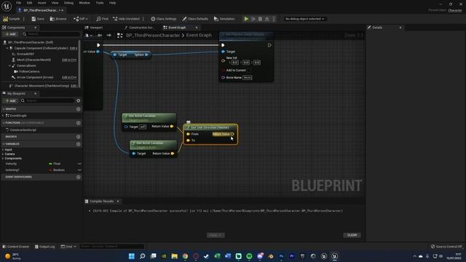466x262 pixels.
Task: Collapse the Graphs section
Action: coord(4,109)
